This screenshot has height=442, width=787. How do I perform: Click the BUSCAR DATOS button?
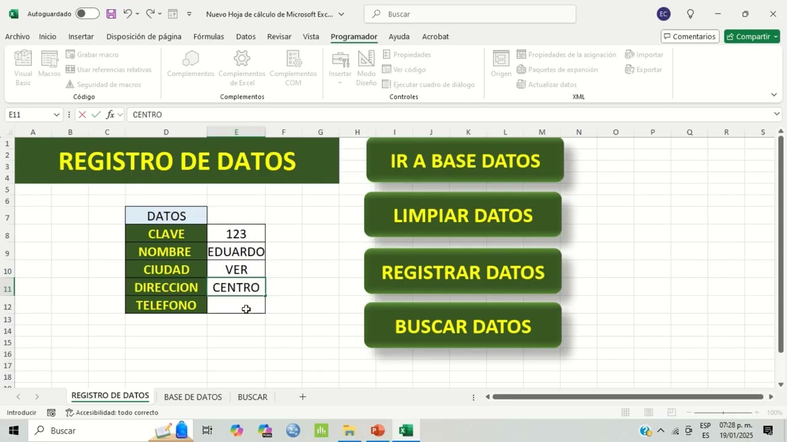[462, 326]
